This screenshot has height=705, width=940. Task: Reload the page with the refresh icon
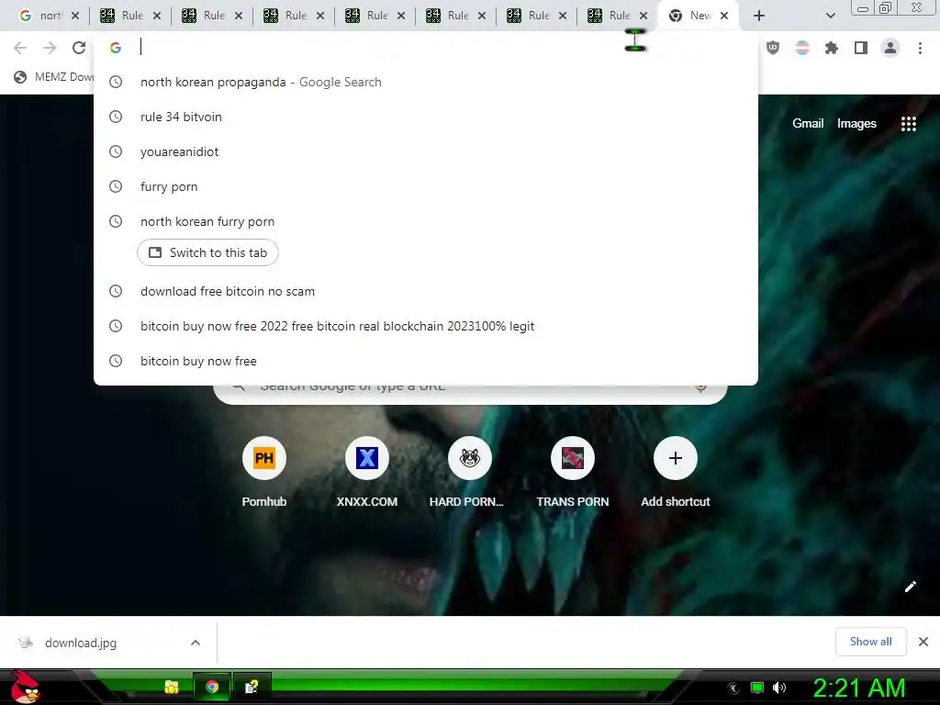[x=79, y=48]
